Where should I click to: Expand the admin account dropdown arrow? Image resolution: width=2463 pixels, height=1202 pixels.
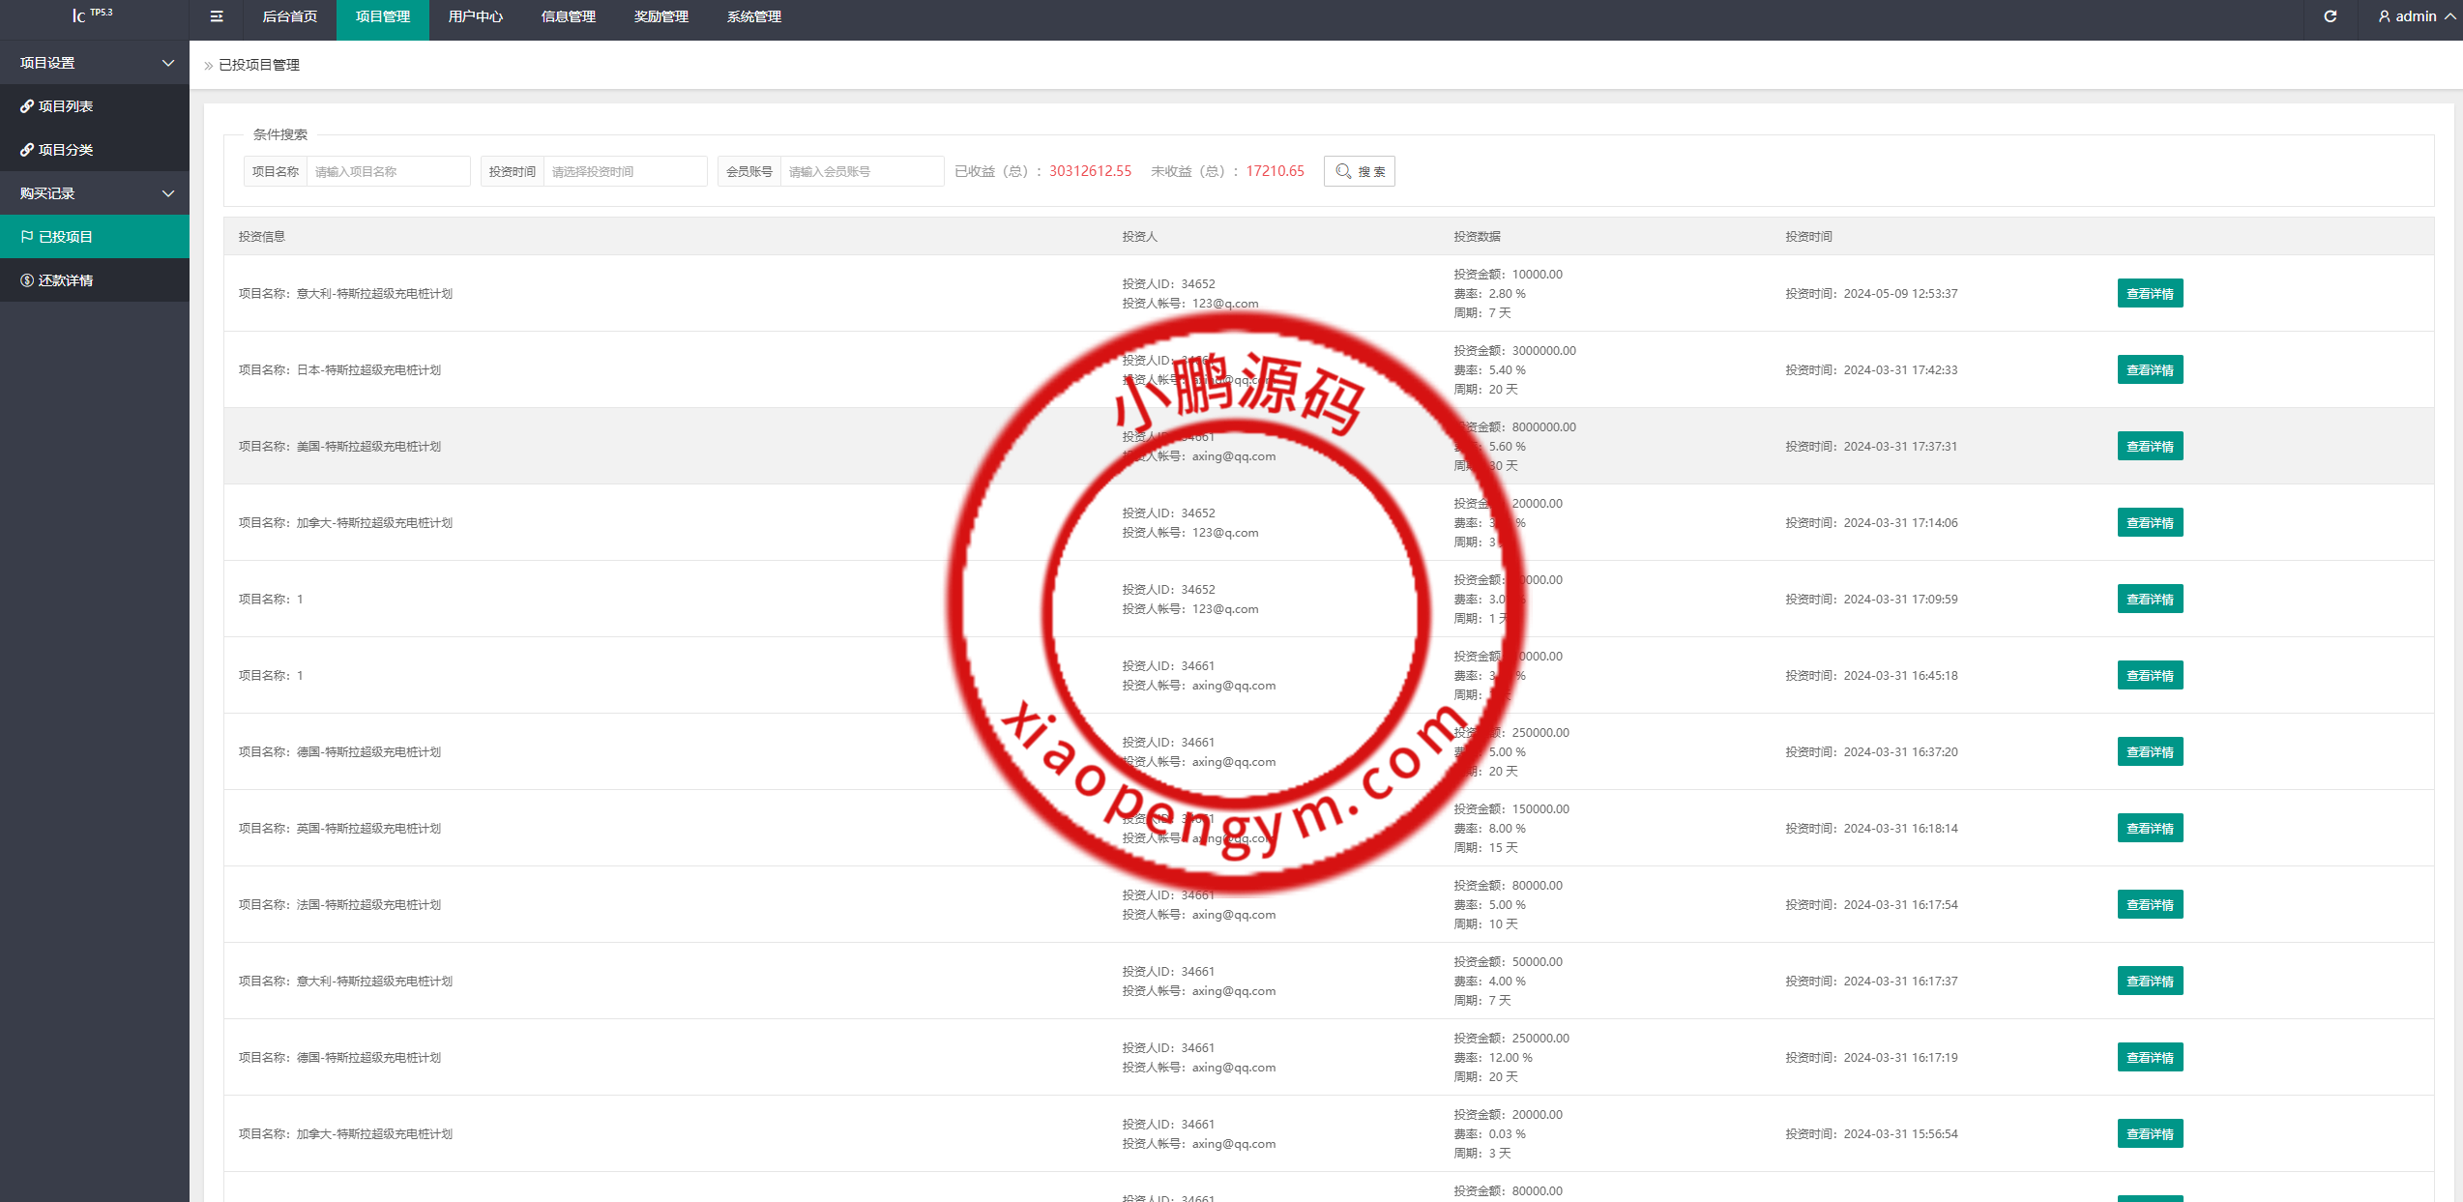click(2450, 16)
